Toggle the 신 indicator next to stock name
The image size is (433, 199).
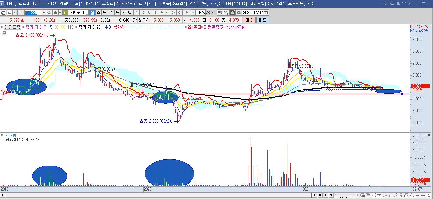click(65, 13)
